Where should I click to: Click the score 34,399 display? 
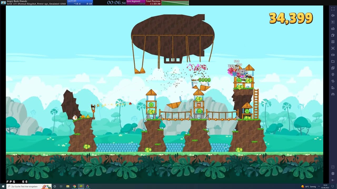tap(291, 18)
